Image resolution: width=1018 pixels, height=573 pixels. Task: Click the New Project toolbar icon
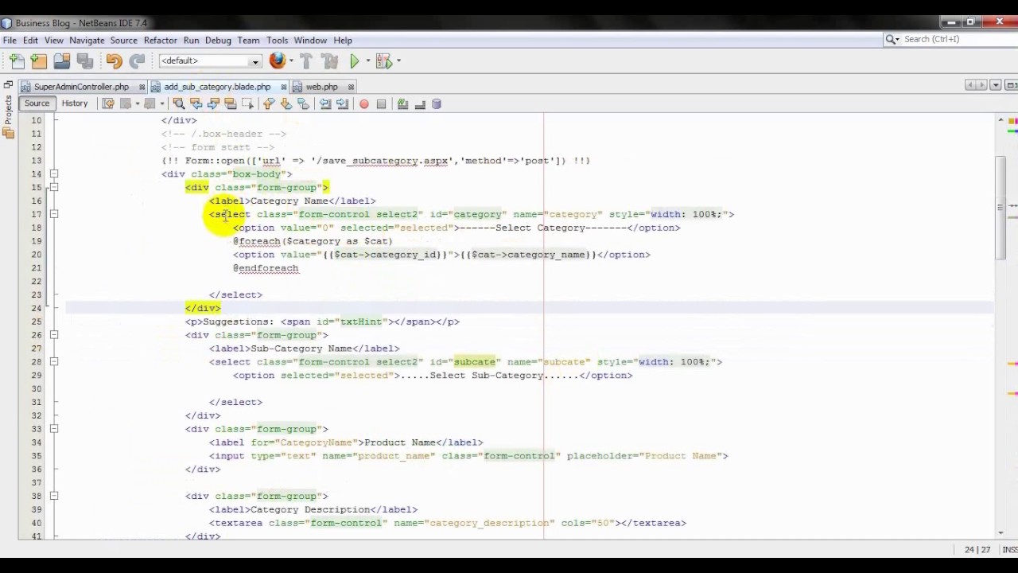pyautogui.click(x=39, y=61)
